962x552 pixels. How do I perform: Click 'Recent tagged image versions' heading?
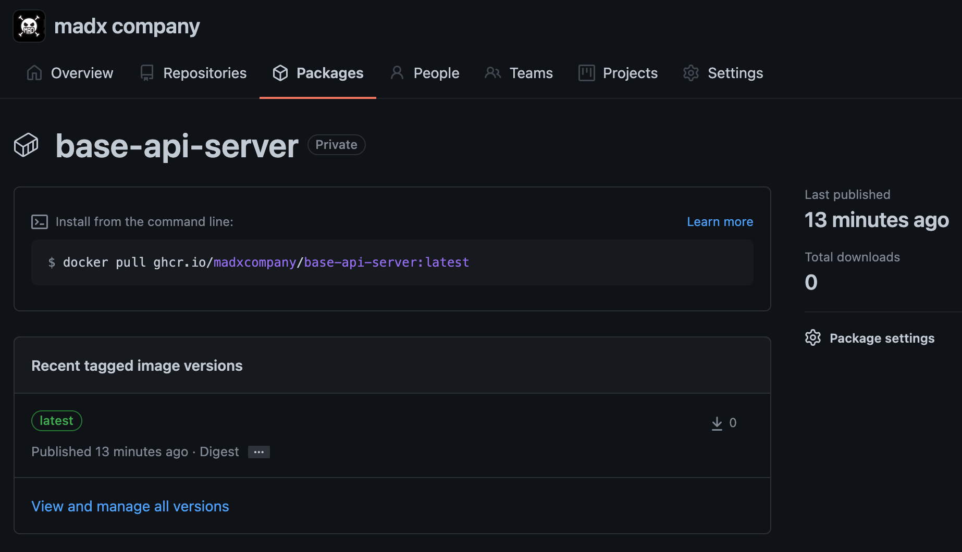pyautogui.click(x=137, y=366)
